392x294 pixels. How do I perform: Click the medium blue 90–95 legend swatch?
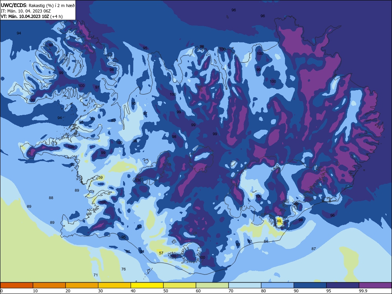pos(310,285)
